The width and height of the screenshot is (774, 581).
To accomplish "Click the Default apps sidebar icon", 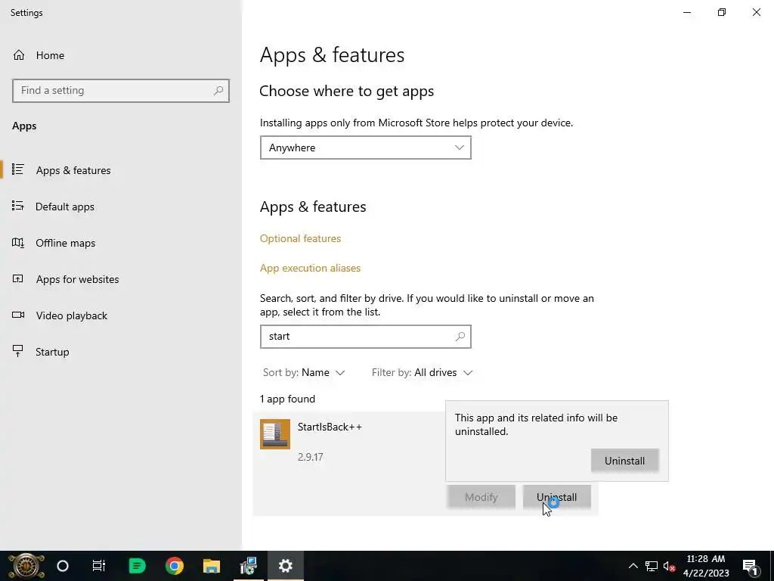I will [18, 206].
